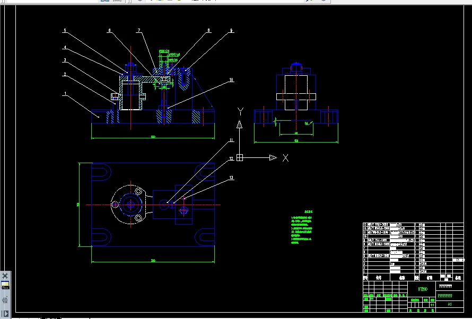Click the X axis label
Screen dimensions: 472x319
click(x=285, y=158)
